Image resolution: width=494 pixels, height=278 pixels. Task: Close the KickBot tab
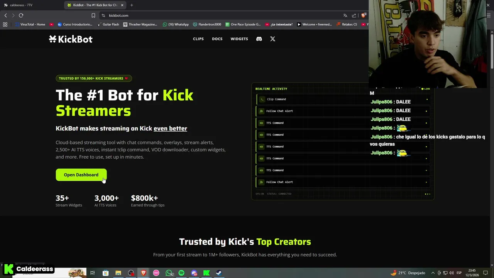click(x=122, y=5)
